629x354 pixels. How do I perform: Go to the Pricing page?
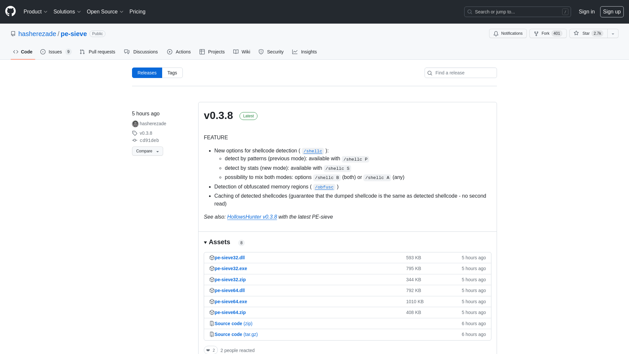(x=137, y=12)
